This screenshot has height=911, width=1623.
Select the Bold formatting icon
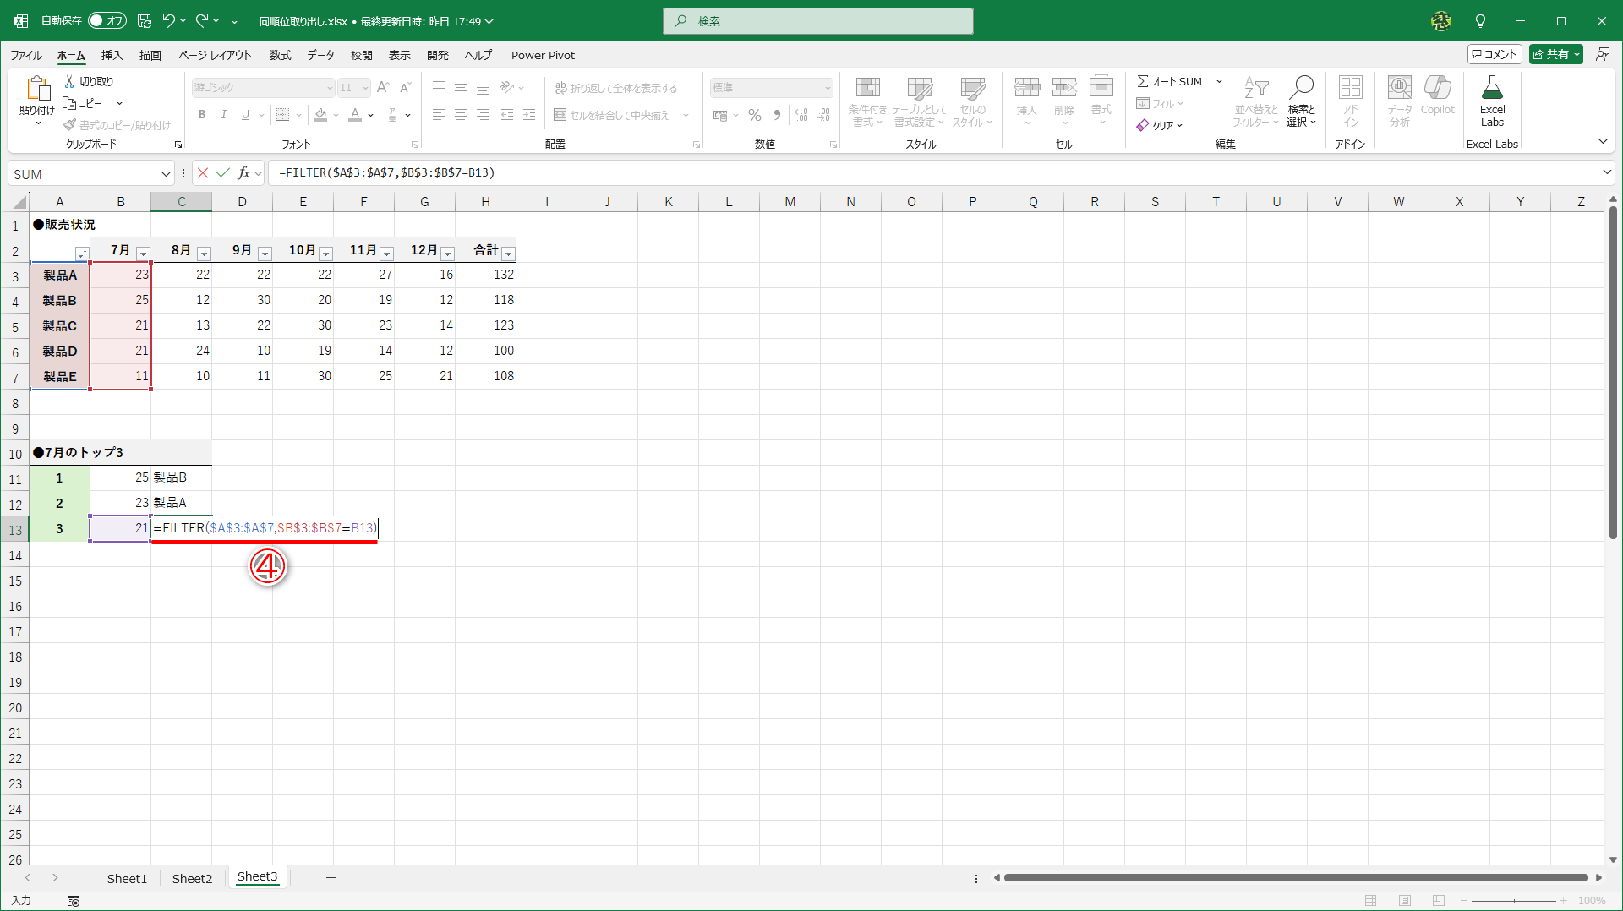(202, 115)
